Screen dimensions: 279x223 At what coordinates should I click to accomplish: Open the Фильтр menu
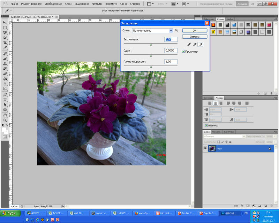pyautogui.click(x=97, y=4)
